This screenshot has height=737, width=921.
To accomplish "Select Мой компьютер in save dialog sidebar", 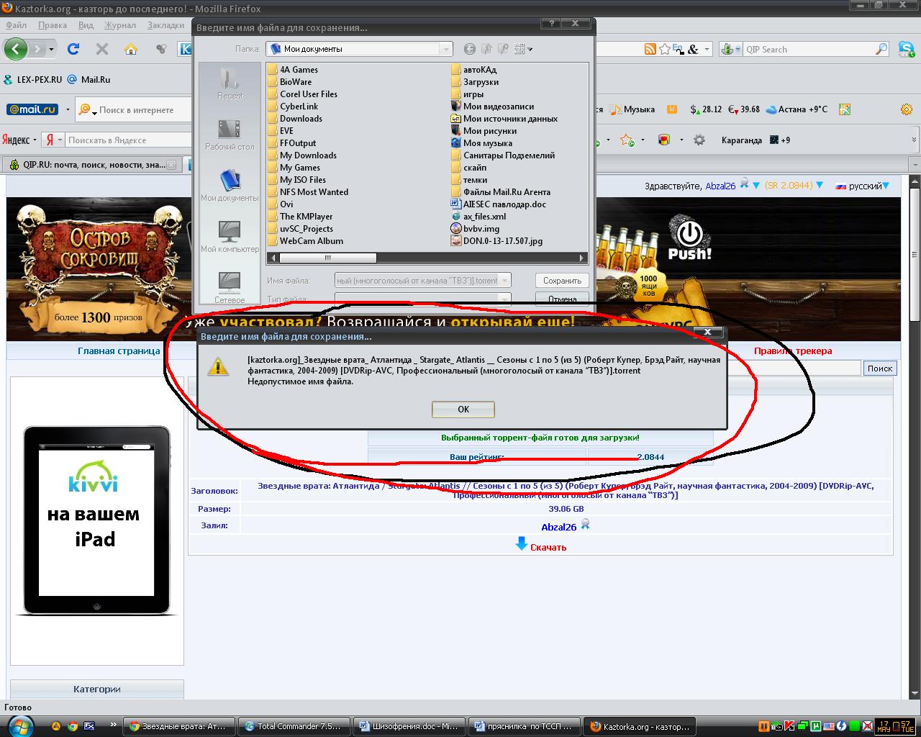I will click(x=230, y=236).
